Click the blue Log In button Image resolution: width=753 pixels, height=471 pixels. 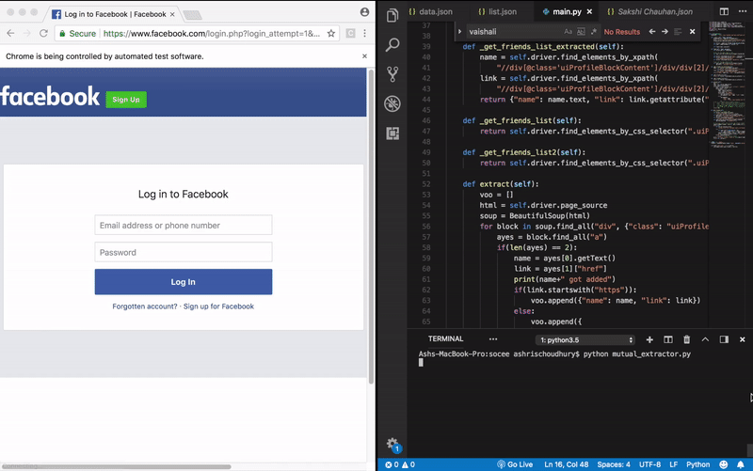184,281
